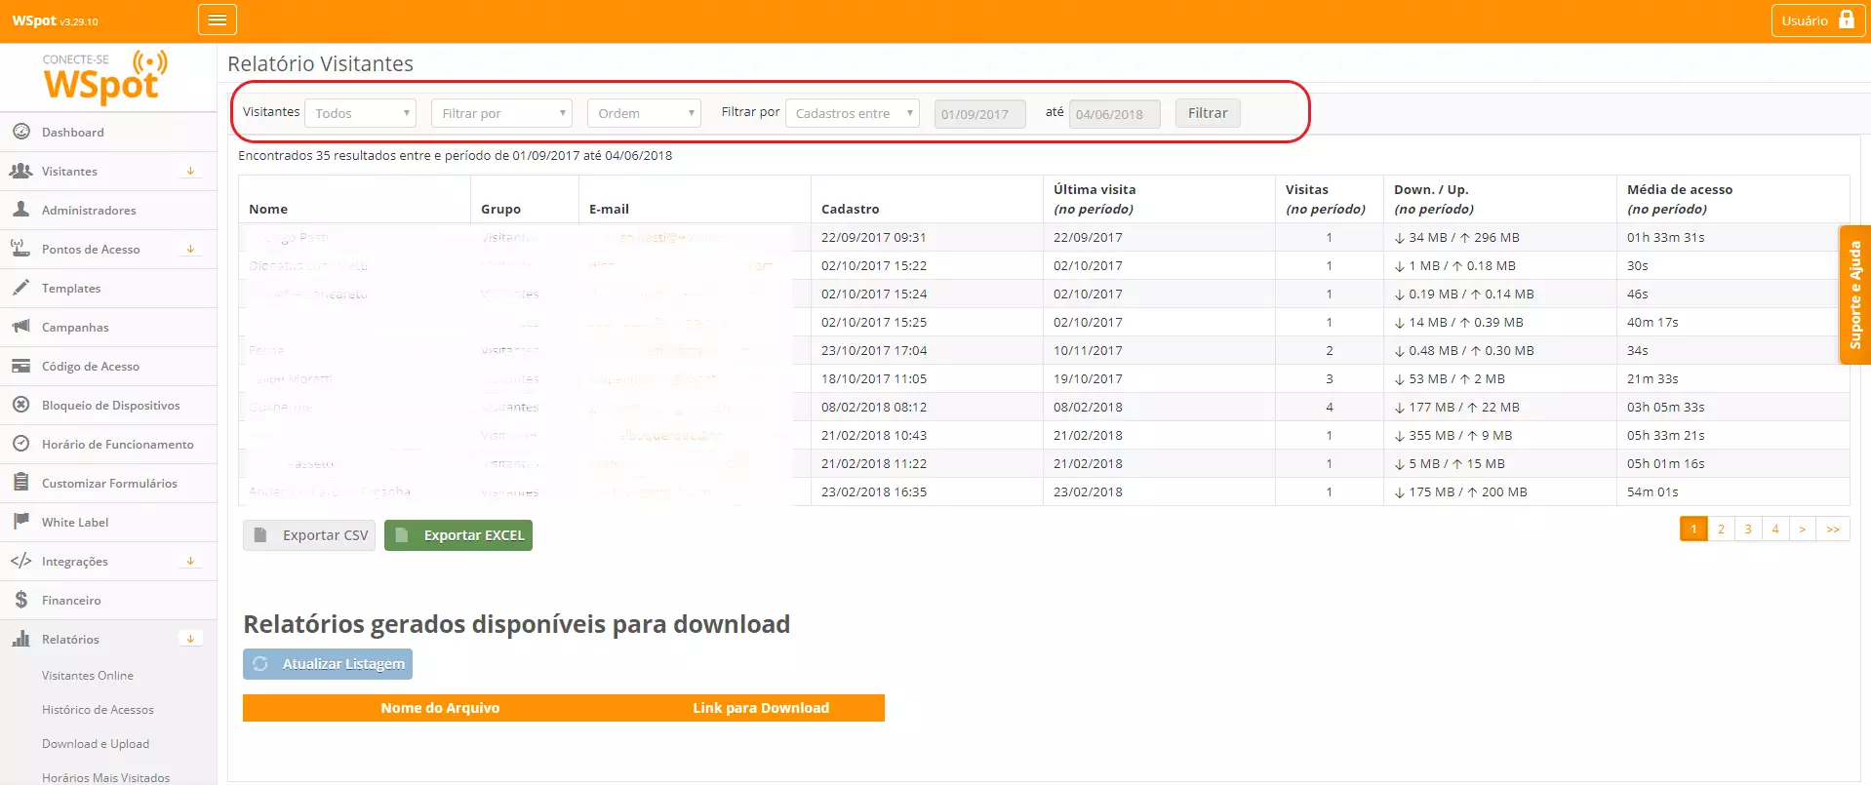The image size is (1871, 785).
Task: Open Download e Upload report link
Action: 96,743
